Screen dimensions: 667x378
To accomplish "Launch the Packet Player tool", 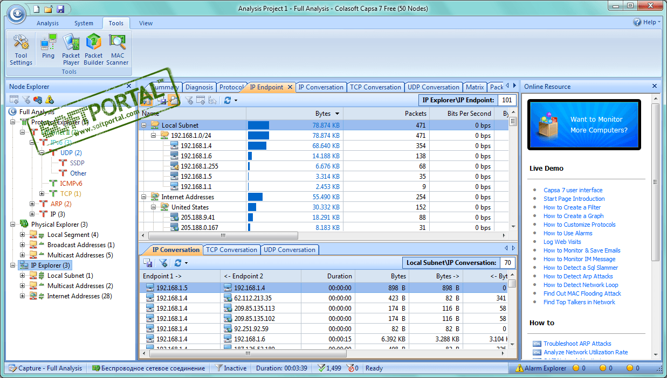I will click(71, 49).
